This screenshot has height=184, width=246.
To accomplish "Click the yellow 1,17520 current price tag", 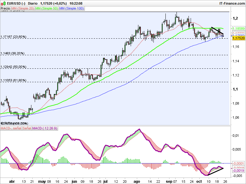I will click(x=238, y=38).
